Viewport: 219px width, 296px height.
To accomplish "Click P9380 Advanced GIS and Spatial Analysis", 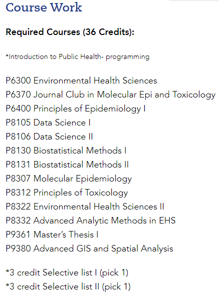I will tap(89, 248).
